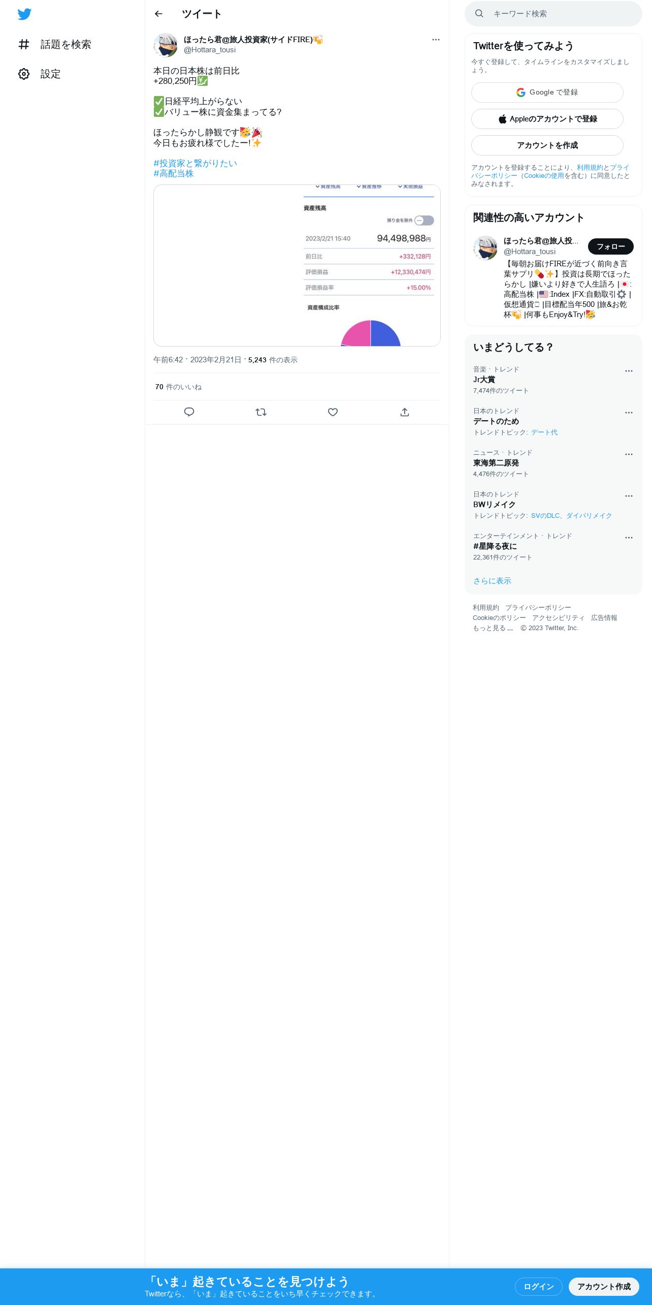This screenshot has height=1305, width=652.
Task: Focus the キーワード検索 search field
Action: click(553, 14)
